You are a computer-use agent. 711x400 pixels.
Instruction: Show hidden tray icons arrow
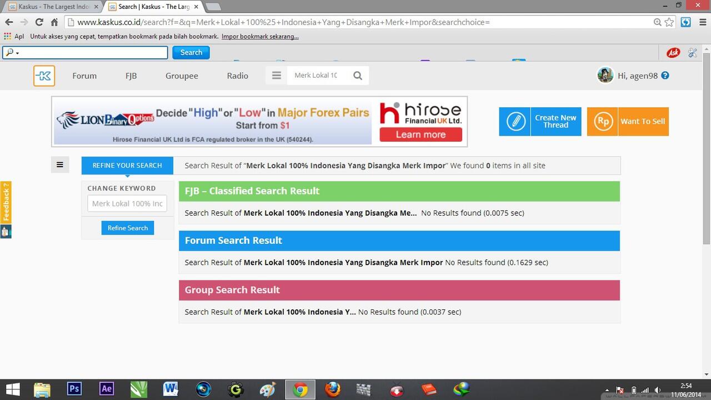pos(607,391)
